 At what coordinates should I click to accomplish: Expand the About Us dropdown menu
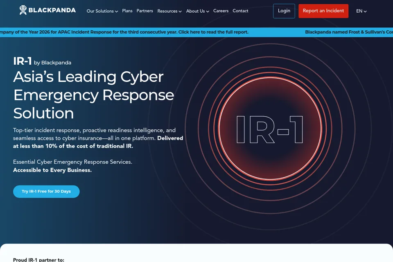197,11
